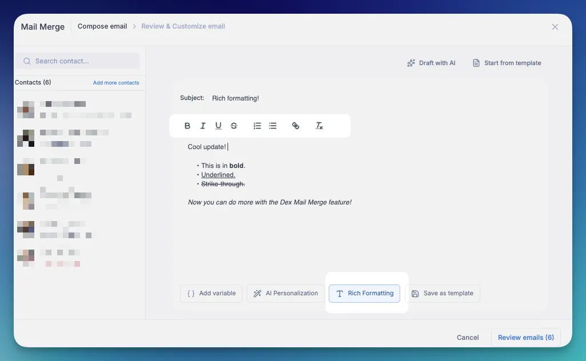The height and width of the screenshot is (361, 586).
Task: Insert a bulleted list
Action: pos(273,126)
